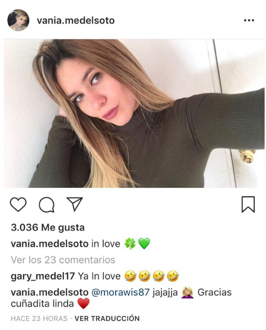Click the four-leaf clover emoji in the caption
The width and height of the screenshot is (266, 330).
[130, 244]
